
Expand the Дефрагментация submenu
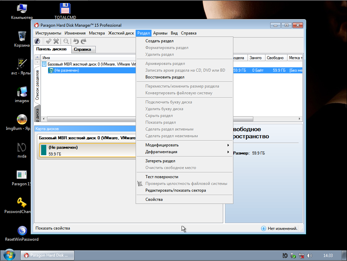[184, 152]
